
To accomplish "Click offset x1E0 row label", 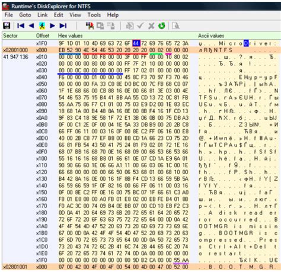I will (41, 254).
